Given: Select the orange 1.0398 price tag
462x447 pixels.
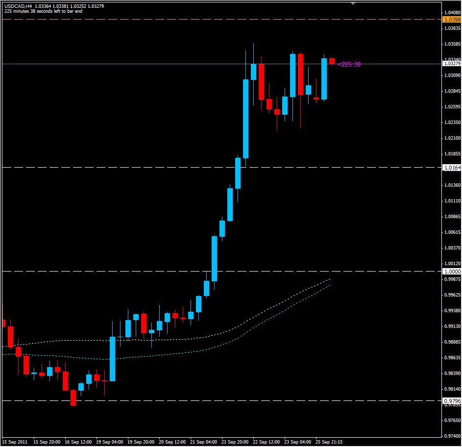Looking at the screenshot, I should pyautogui.click(x=452, y=20).
